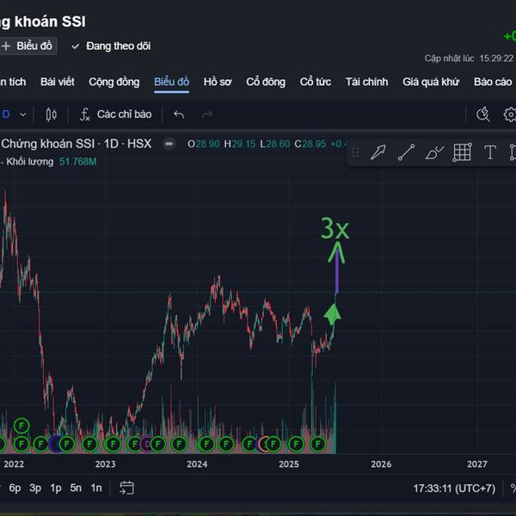Toggle Đang theo dõi follow status
This screenshot has width=516, height=516.
[111, 46]
